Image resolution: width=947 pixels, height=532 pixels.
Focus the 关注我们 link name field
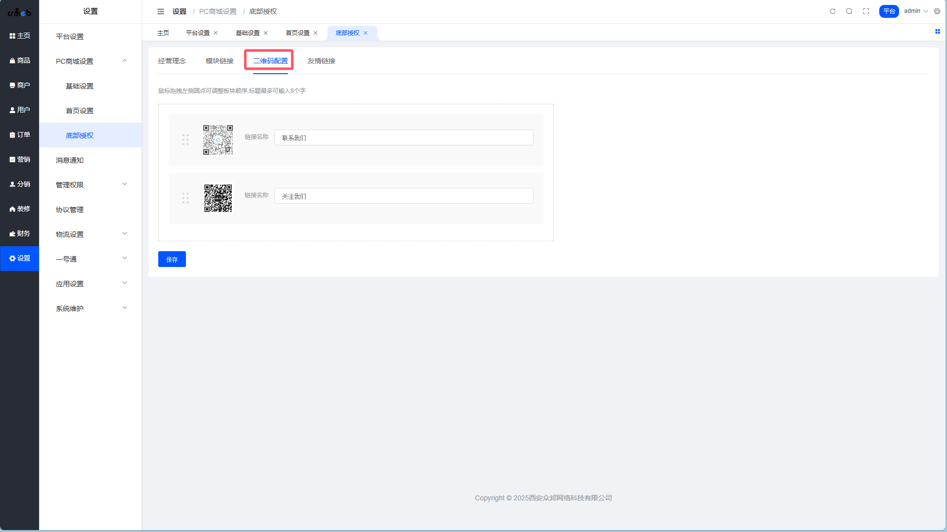[404, 196]
